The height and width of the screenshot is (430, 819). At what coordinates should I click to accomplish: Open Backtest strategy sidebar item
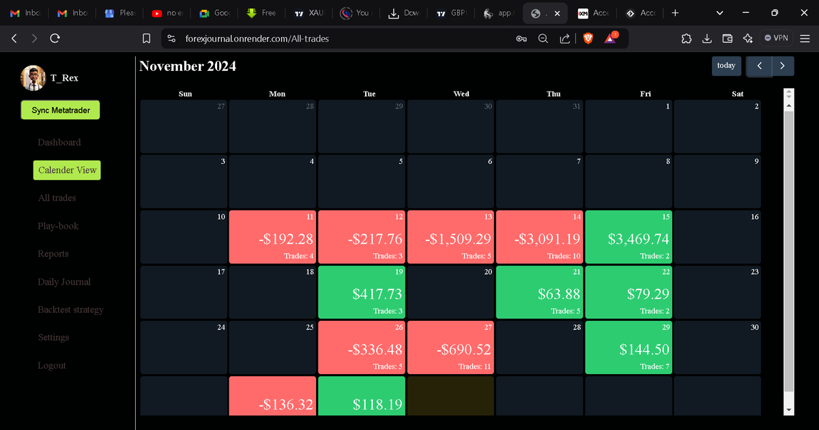coord(71,310)
